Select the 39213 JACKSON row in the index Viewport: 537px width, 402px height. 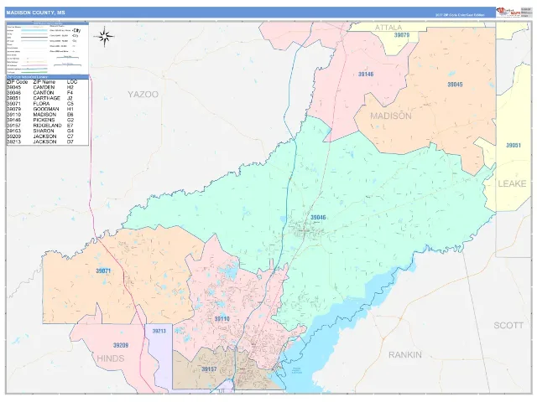48,142
